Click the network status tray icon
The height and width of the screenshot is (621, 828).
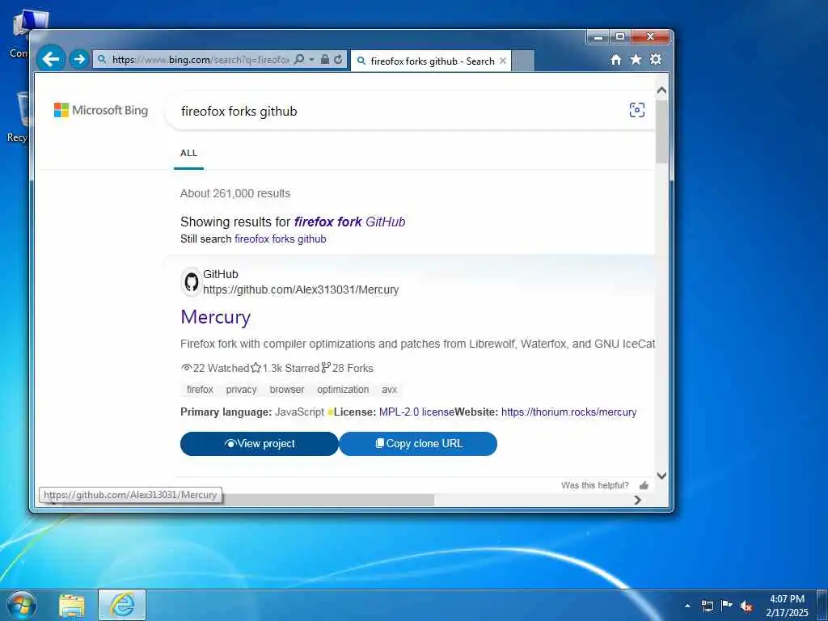[x=707, y=606]
